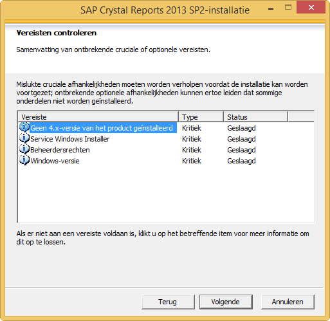Cancel installation with Annuleren button
Image resolution: width=330 pixels, height=321 pixels.
click(x=288, y=302)
